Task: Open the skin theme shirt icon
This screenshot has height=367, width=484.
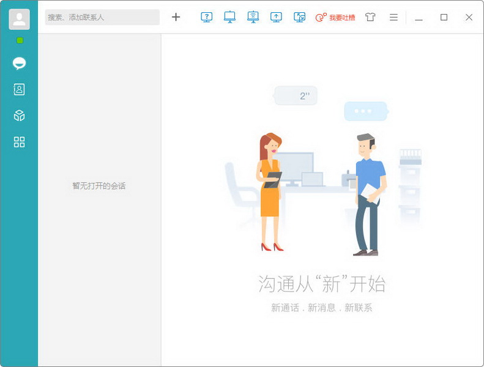Action: click(x=370, y=17)
